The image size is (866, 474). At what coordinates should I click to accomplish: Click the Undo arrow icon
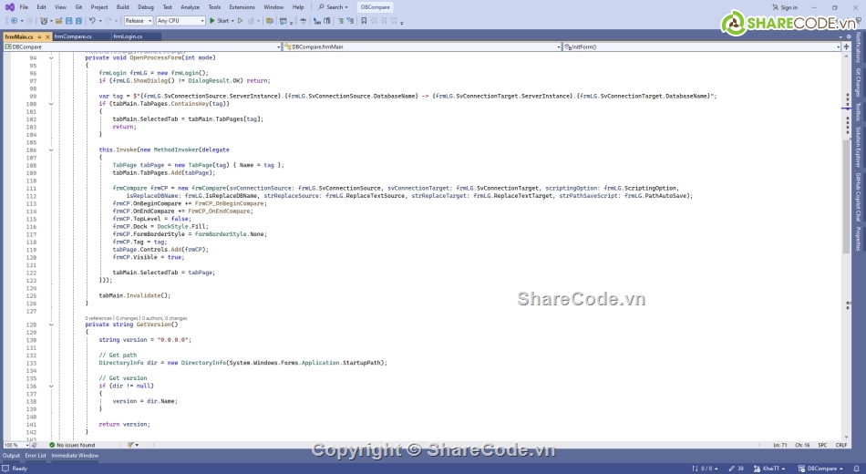[x=92, y=20]
